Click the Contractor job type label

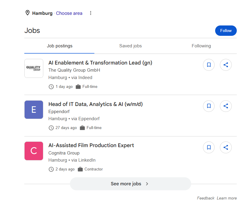click(94, 169)
